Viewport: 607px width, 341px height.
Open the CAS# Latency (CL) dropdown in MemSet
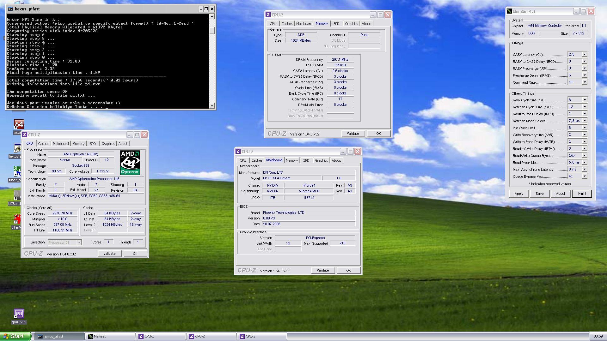pyautogui.click(x=585, y=54)
